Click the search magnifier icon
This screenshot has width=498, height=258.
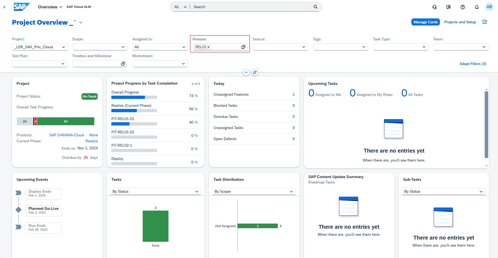point(315,7)
